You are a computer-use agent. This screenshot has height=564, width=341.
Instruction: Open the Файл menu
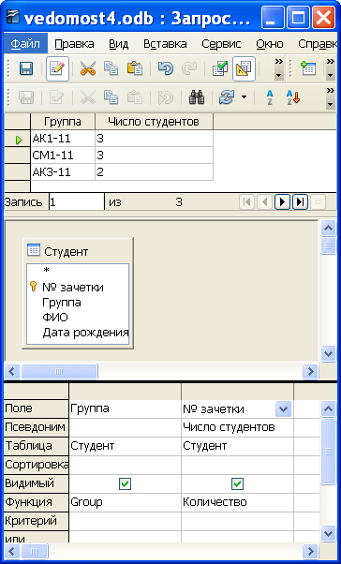click(x=25, y=44)
